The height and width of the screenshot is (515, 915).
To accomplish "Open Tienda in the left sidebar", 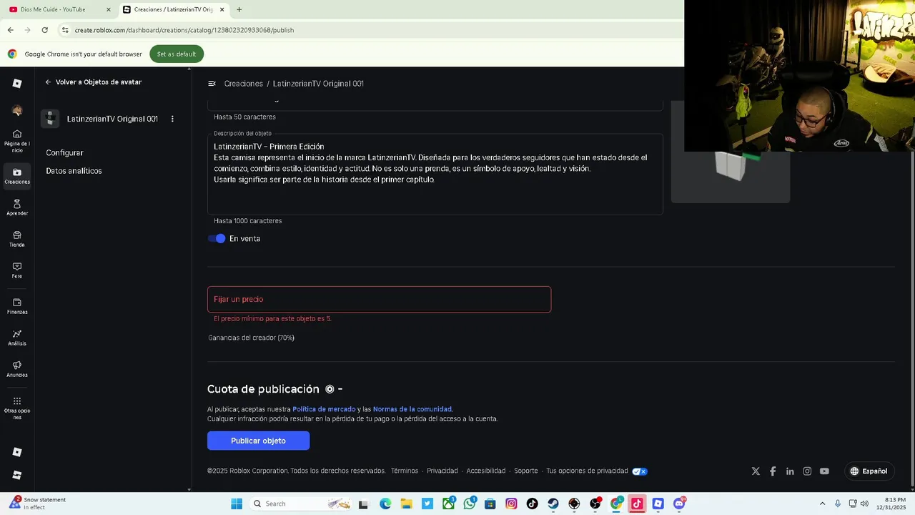I will (17, 240).
